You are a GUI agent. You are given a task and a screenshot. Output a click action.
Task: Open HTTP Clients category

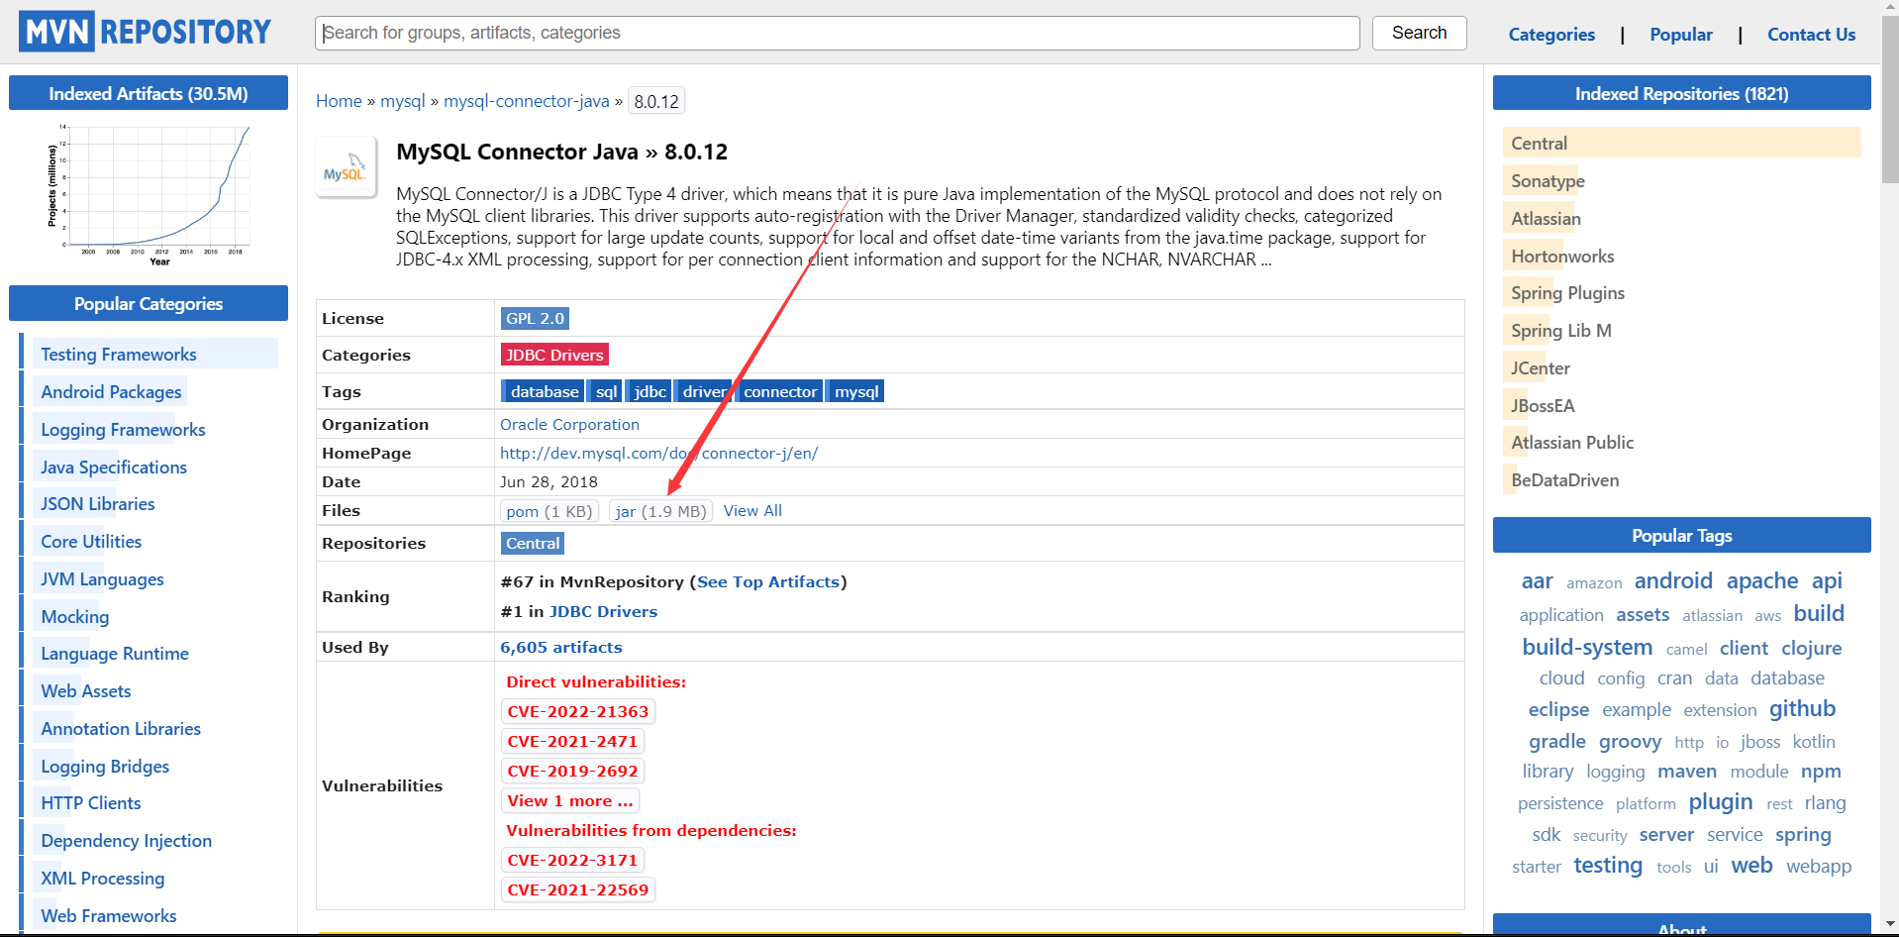click(90, 803)
